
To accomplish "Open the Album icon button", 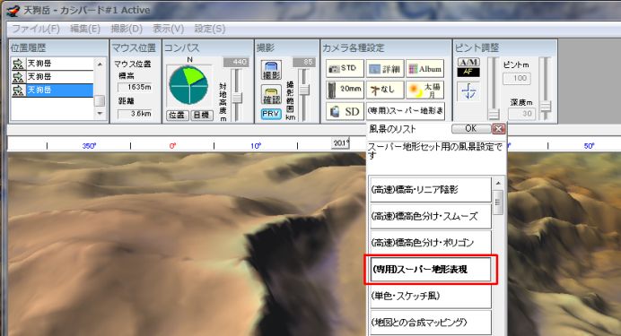I will 425,68.
